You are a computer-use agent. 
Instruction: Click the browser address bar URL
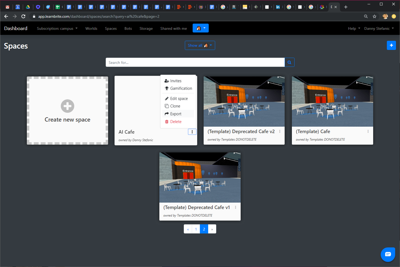(99, 16)
